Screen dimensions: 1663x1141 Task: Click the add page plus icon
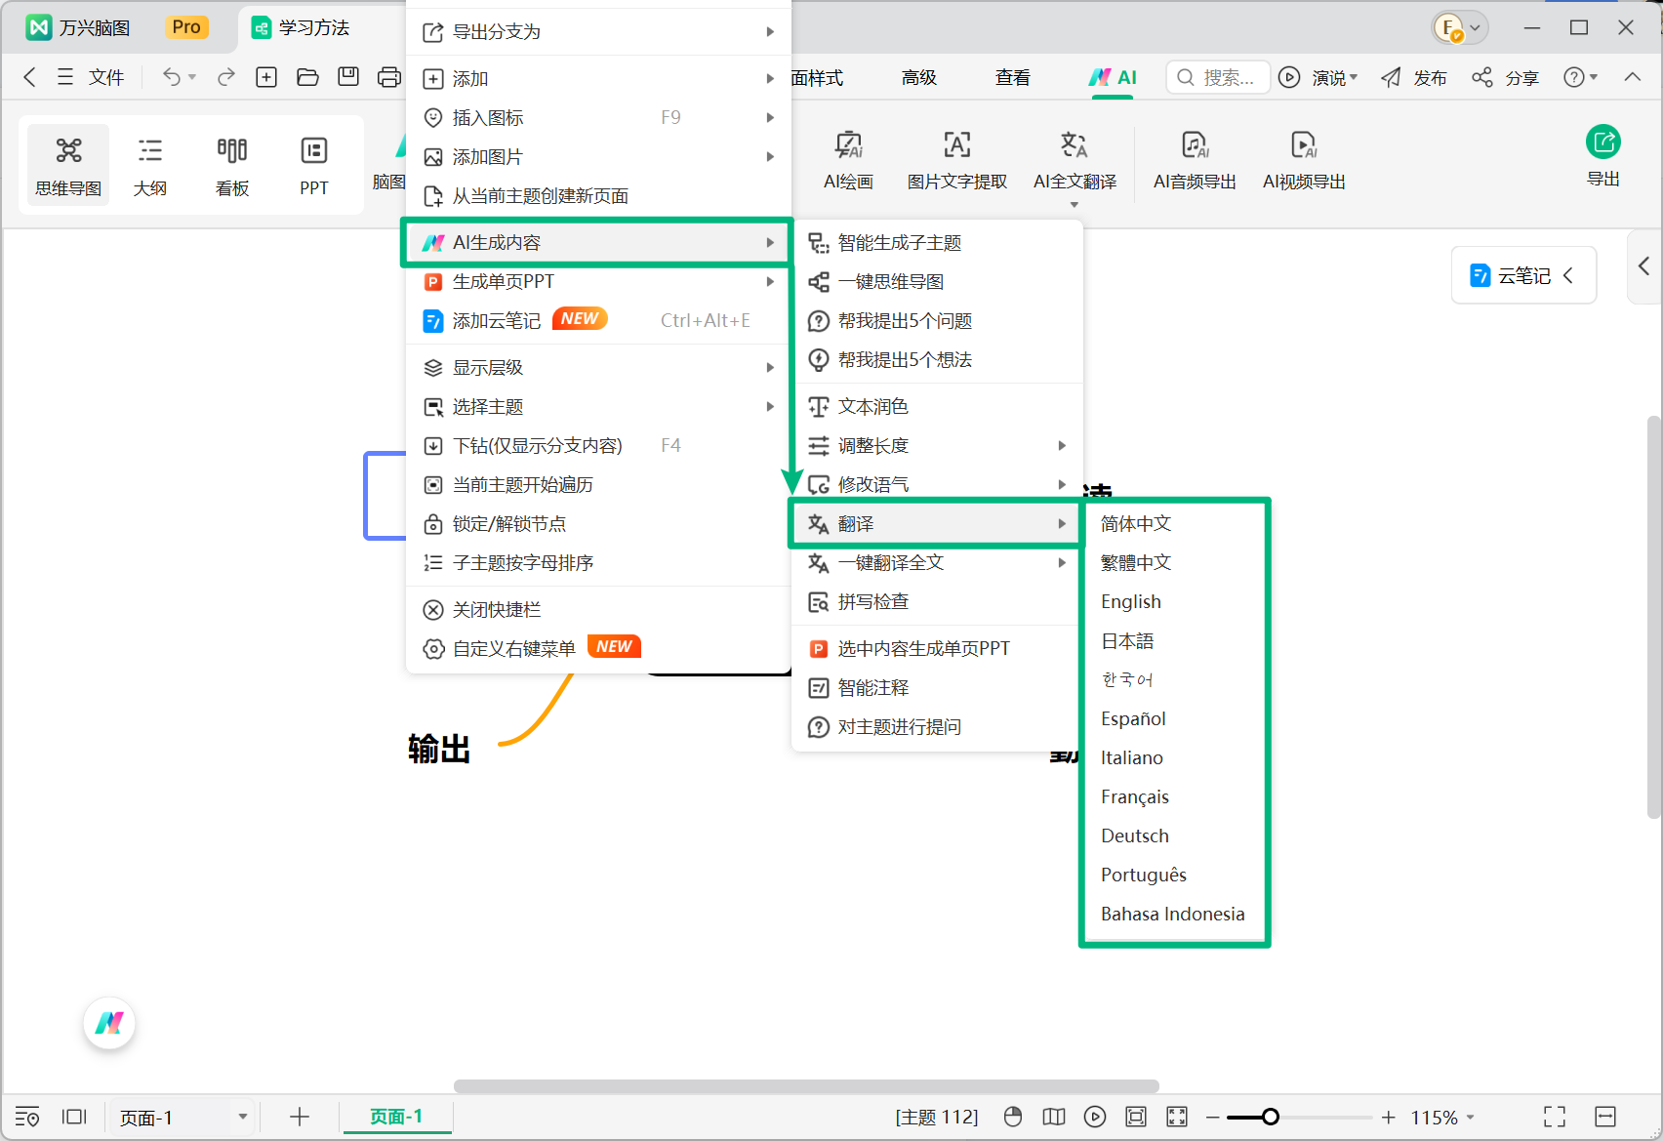300,1117
